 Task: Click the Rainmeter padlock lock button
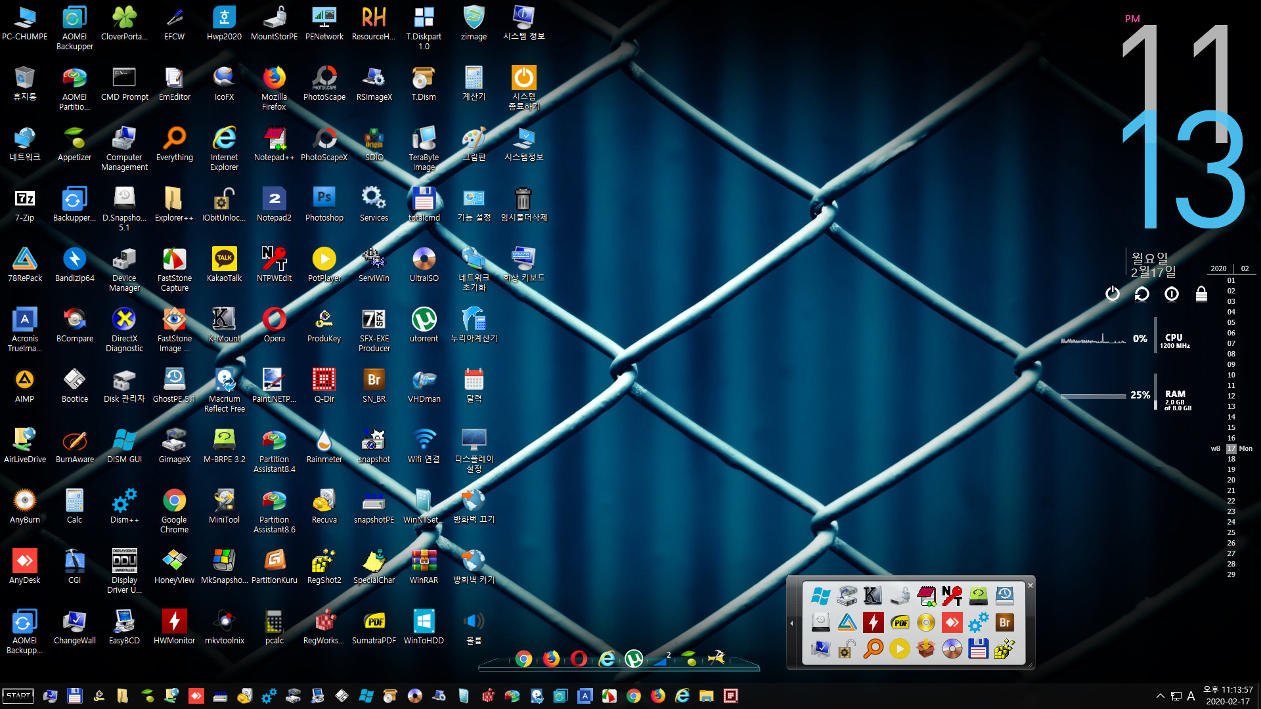[1201, 293]
